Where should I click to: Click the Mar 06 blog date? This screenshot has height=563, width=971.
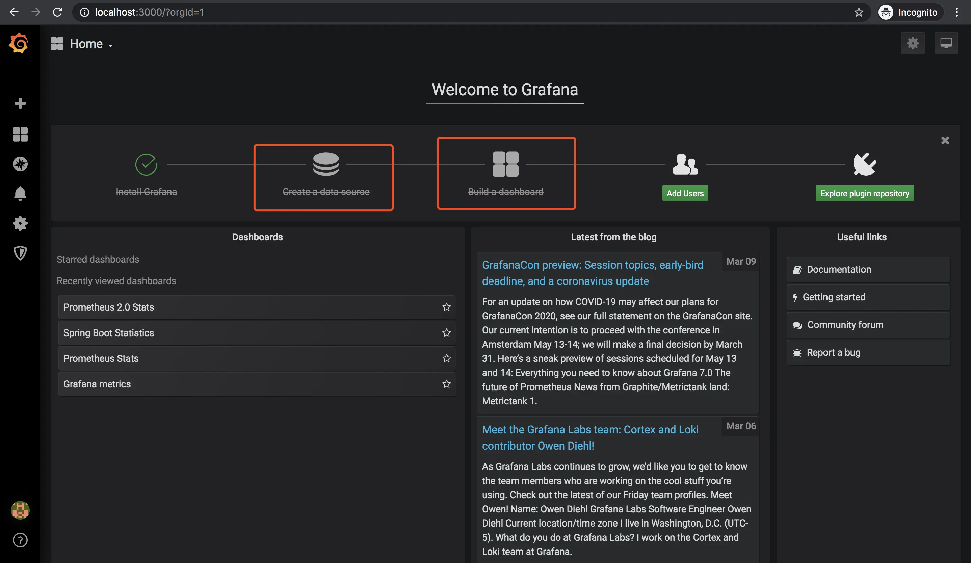pyautogui.click(x=741, y=426)
